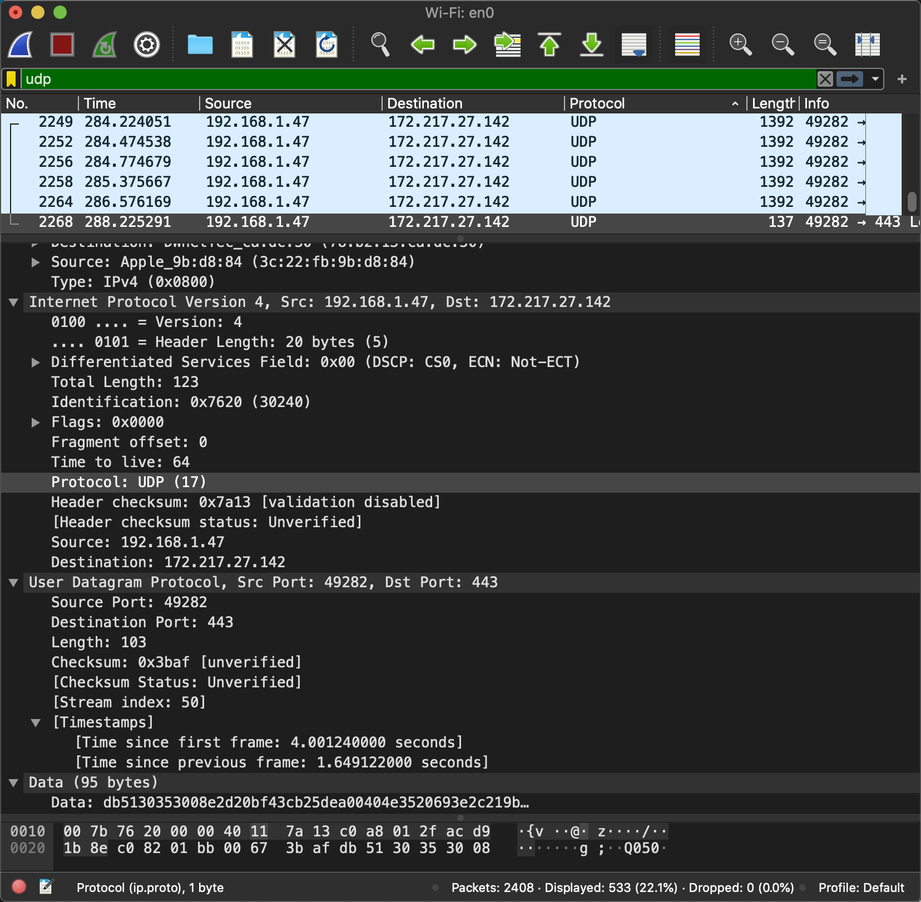The height and width of the screenshot is (902, 921).
Task: Jump to the last packet
Action: click(592, 44)
